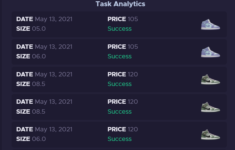Click the green sneaker icon in the second 08.5 row

[x=210, y=107]
